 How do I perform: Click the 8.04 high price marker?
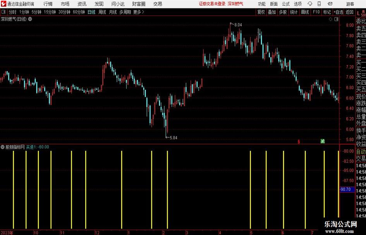[x=238, y=25]
